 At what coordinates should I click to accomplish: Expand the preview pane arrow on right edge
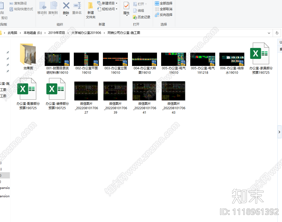click(279, 132)
